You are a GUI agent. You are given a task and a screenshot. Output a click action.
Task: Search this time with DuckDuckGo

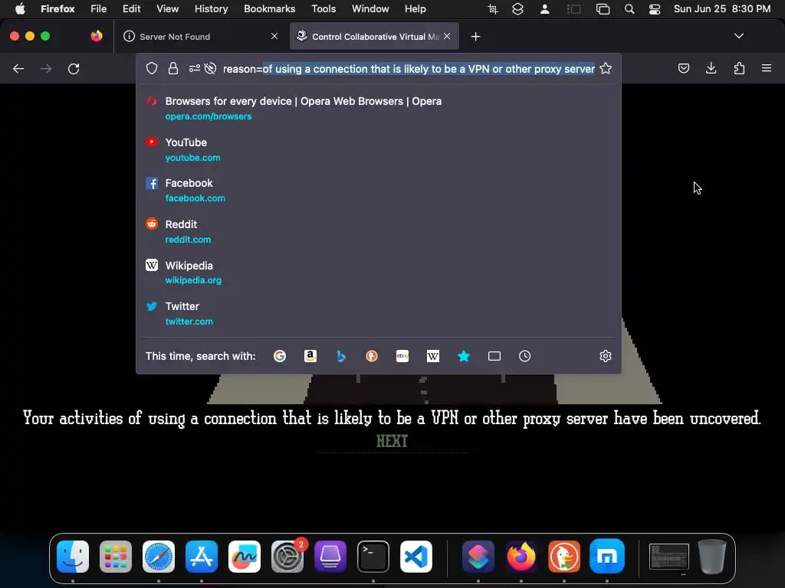[372, 356]
